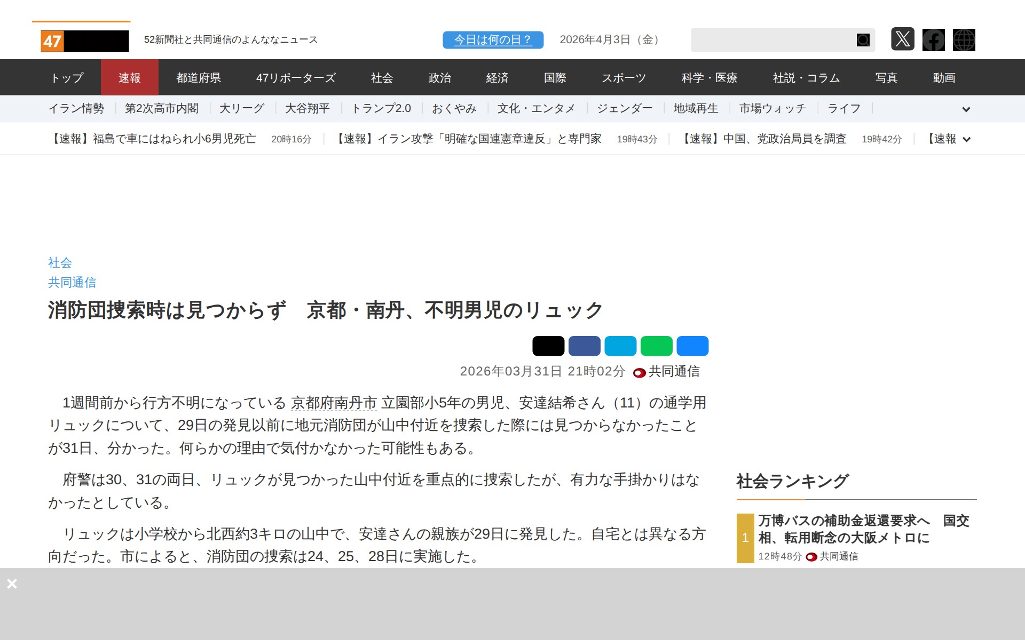Open the 速報 navigation tab
The width and height of the screenshot is (1025, 640).
tap(129, 78)
